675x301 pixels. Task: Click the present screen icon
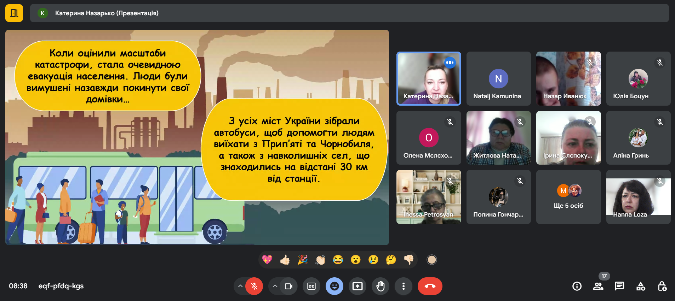point(357,286)
